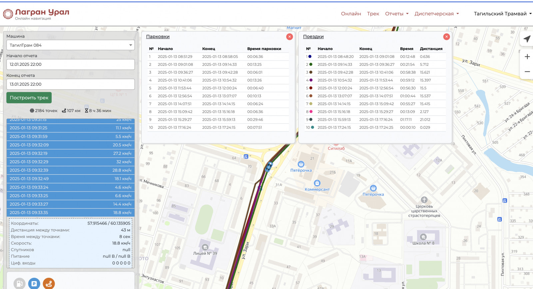Select track point 2025-01-13 09:31:59
Screen dimensions: 533x289
click(x=71, y=136)
